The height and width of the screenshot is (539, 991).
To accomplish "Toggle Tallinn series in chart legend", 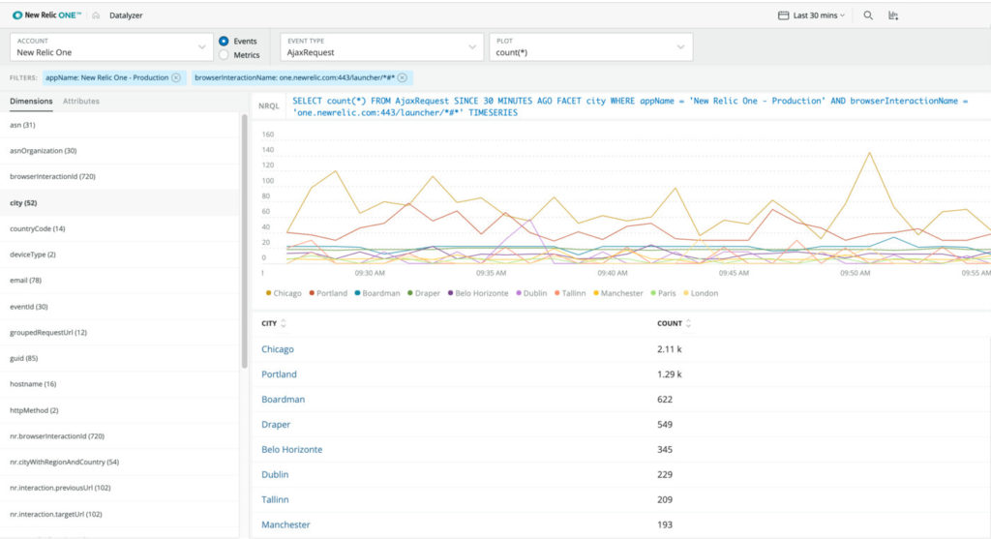I will pos(570,293).
